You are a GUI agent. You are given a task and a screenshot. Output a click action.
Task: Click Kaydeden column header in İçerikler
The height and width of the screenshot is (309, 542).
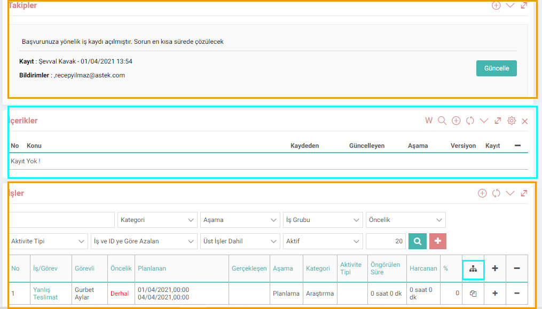[304, 146]
